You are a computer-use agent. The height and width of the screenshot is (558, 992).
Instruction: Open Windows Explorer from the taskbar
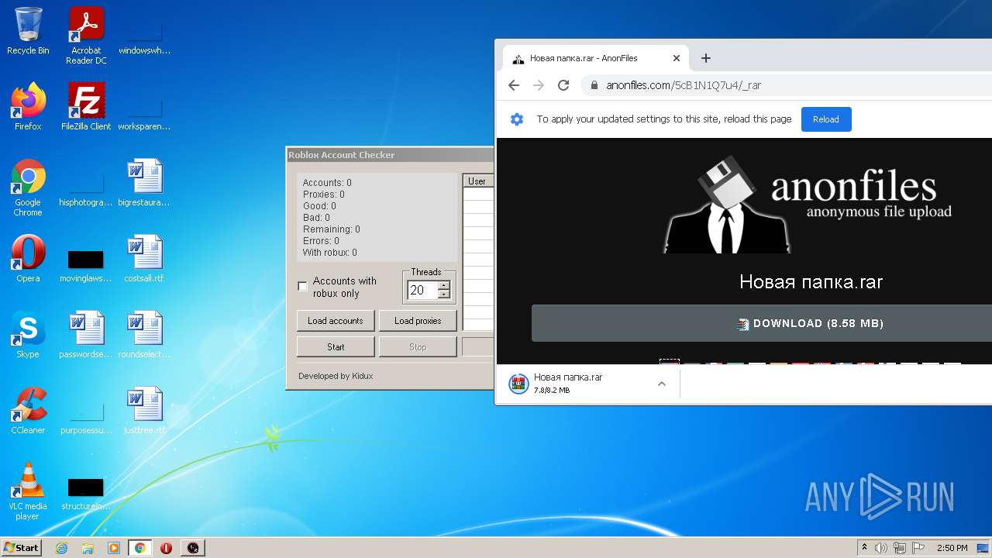tap(88, 548)
